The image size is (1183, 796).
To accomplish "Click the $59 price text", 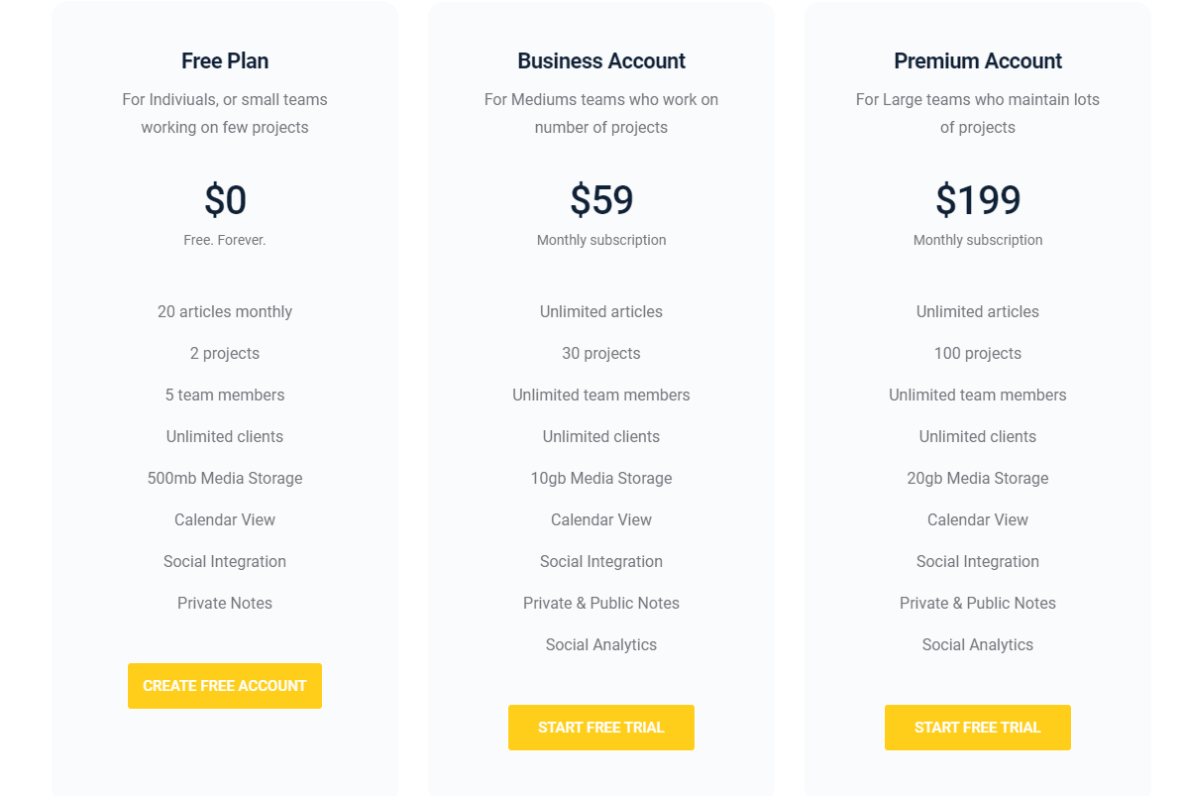I will pos(601,200).
